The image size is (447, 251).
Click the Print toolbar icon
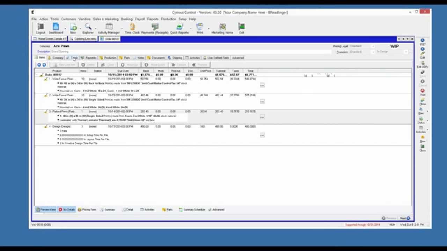[200, 28]
